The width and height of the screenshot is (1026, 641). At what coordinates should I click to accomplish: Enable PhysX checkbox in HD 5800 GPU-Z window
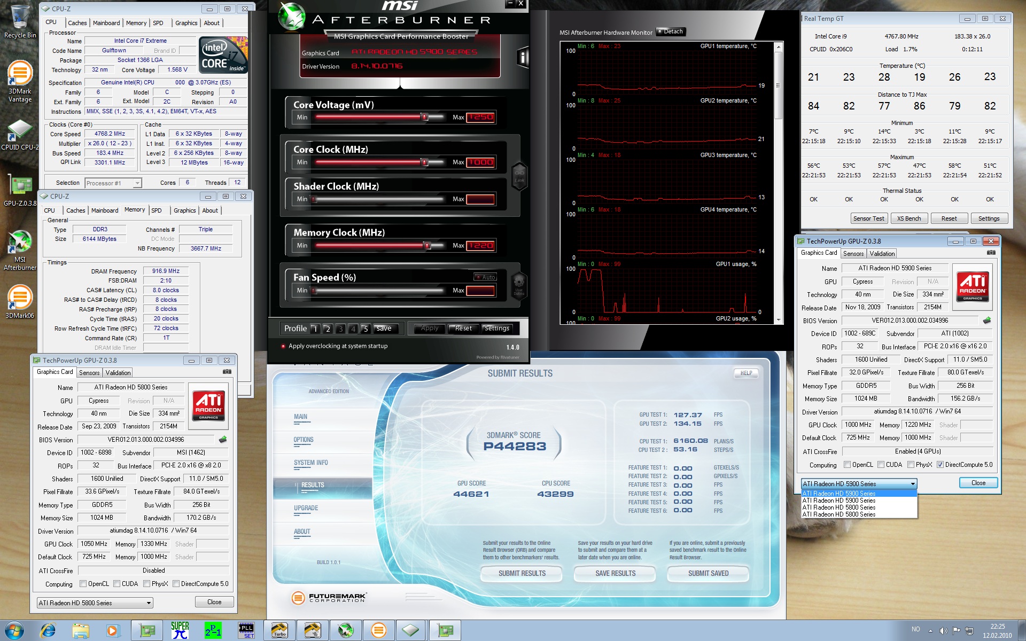(146, 584)
